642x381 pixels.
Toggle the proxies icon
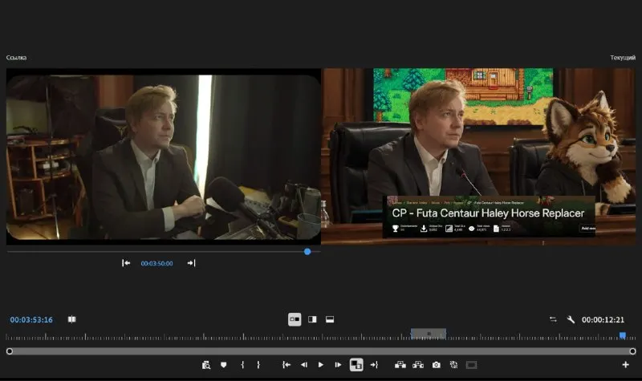pos(453,365)
